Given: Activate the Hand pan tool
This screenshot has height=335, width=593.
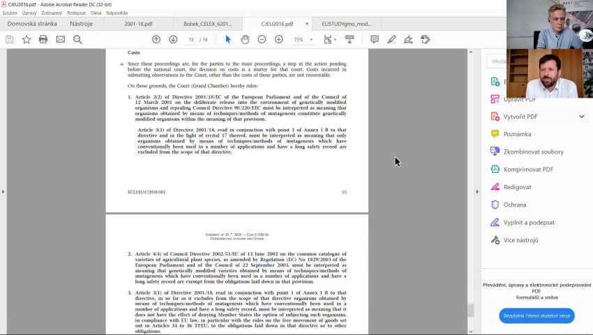Looking at the screenshot, I should [x=245, y=39].
